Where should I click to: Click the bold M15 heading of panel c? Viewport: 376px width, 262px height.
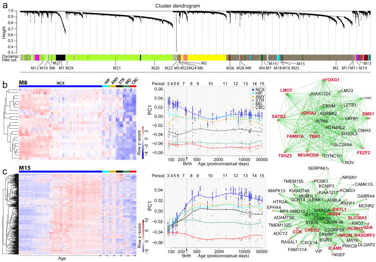tap(25, 168)
